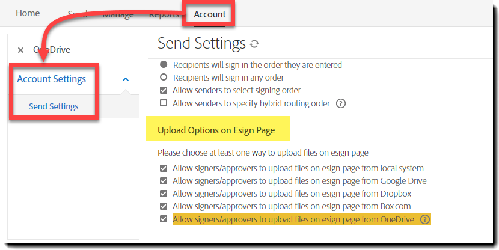
Task: Open Send Settings in the sidebar
Action: (x=54, y=106)
